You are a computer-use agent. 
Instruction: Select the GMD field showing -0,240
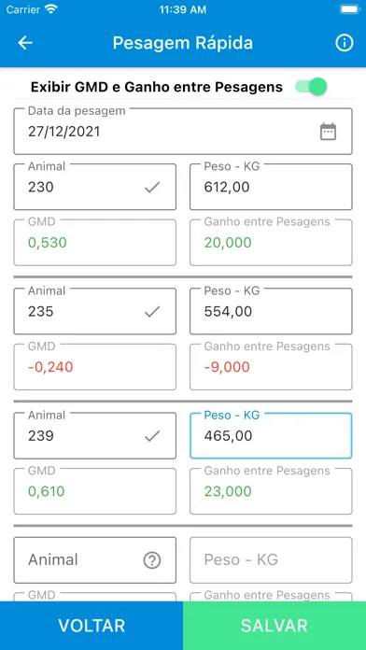tap(95, 367)
